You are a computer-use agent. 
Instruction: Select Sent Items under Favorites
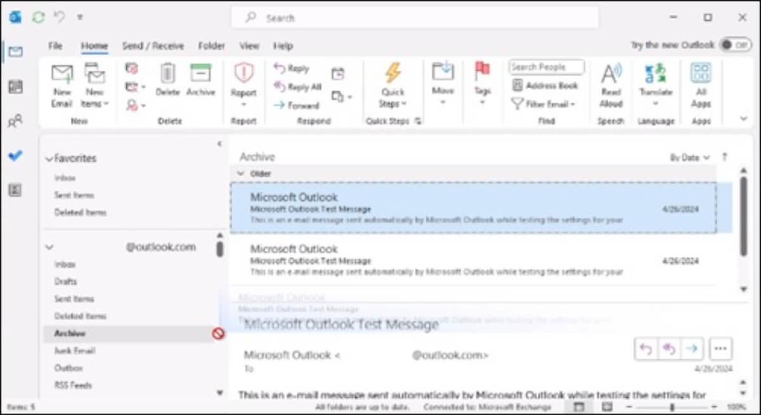(74, 195)
